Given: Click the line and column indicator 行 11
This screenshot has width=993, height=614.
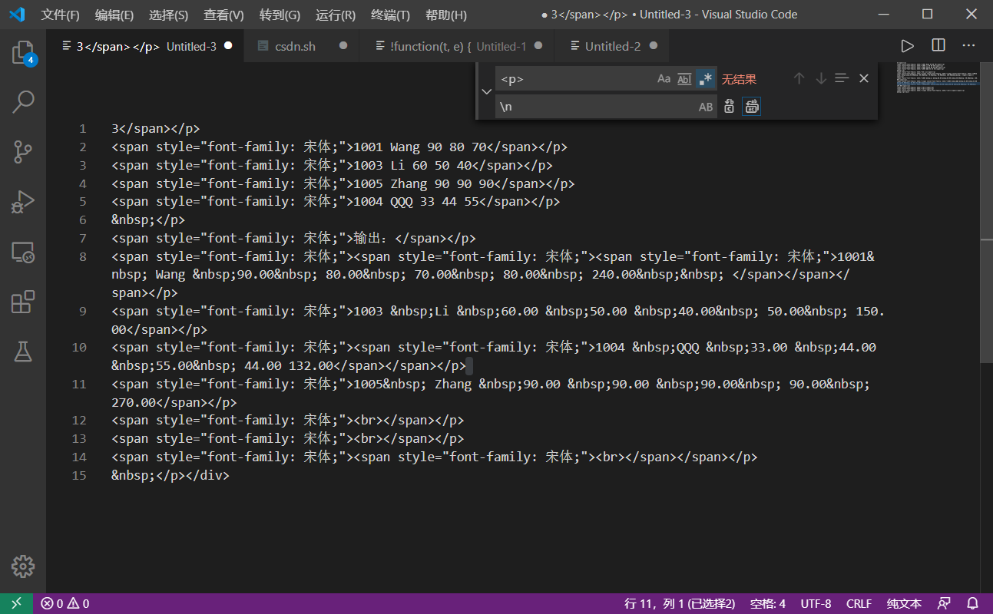Looking at the screenshot, I should (680, 603).
